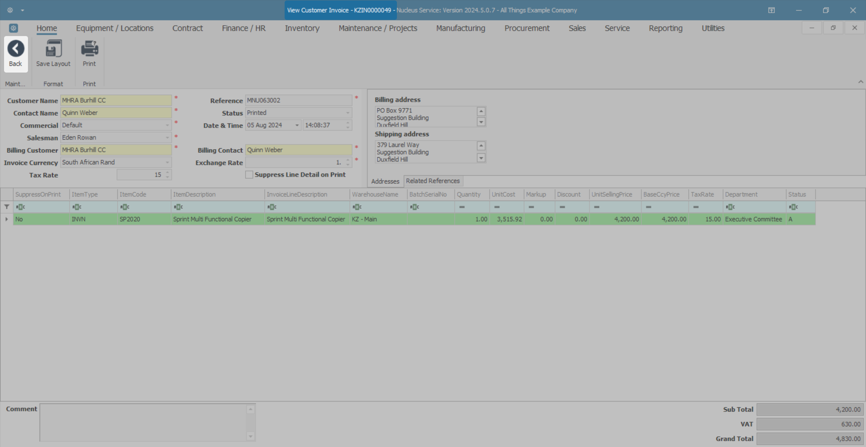The height and width of the screenshot is (447, 866).
Task: Open the Finance / HR menu
Action: click(244, 28)
